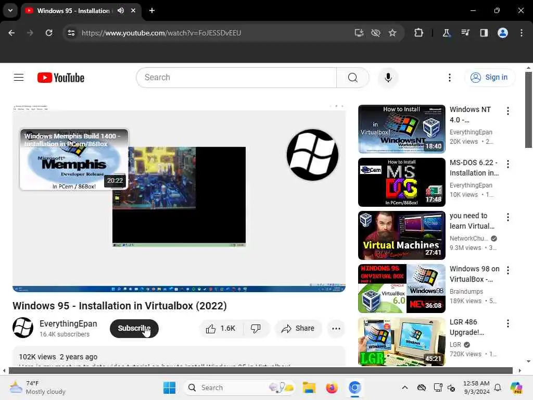The width and height of the screenshot is (533, 400).
Task: Click the Share button
Action: click(298, 329)
